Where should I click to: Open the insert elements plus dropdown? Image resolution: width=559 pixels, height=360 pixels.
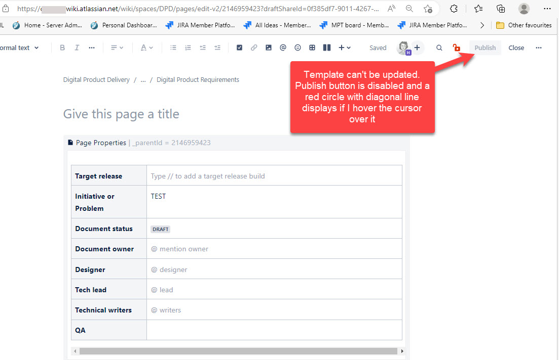[345, 48]
